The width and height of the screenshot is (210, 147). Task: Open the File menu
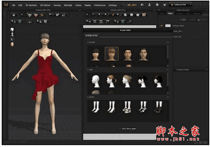coord(14,5)
